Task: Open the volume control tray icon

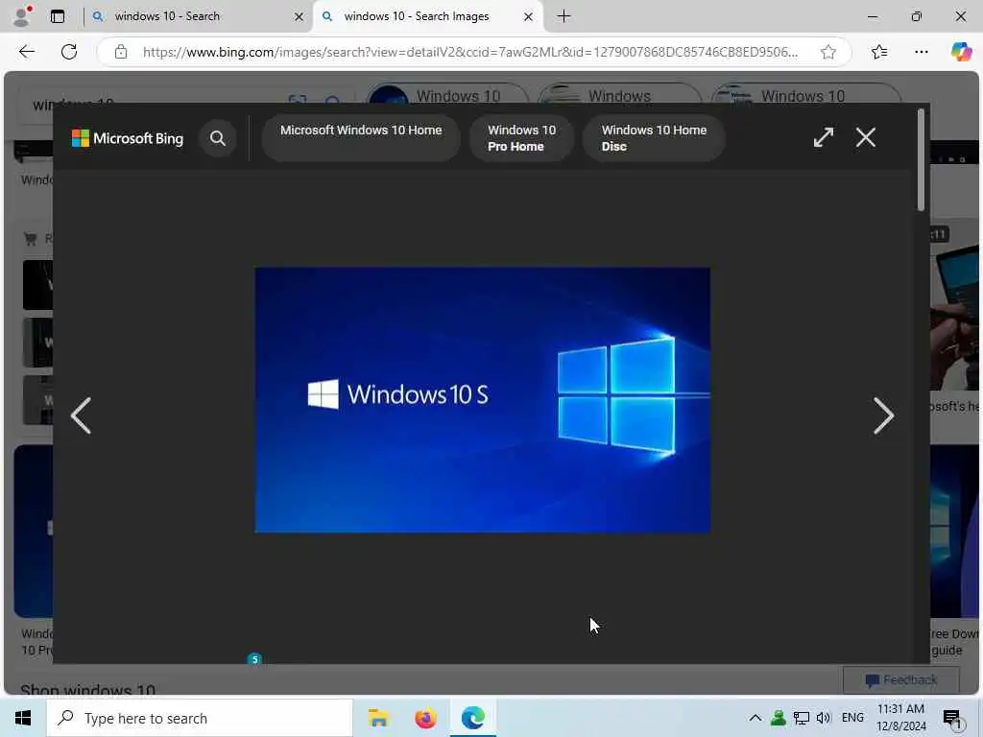Action: click(823, 718)
